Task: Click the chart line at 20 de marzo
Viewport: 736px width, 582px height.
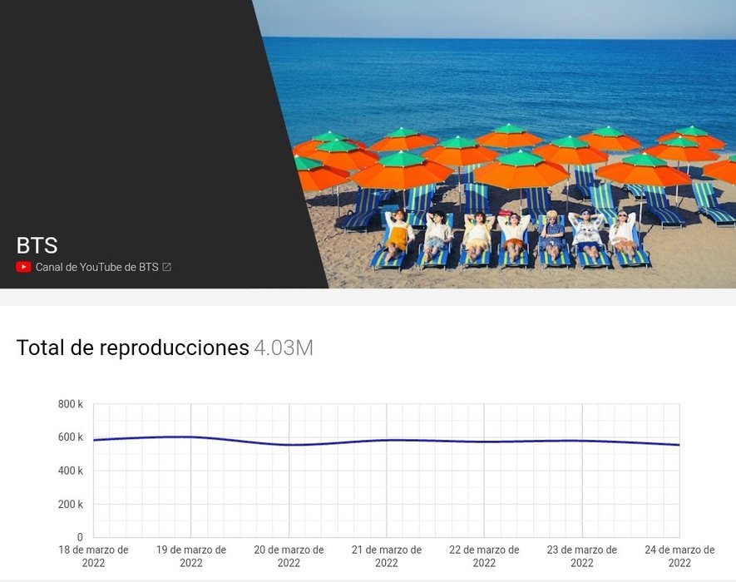Action: (x=289, y=445)
